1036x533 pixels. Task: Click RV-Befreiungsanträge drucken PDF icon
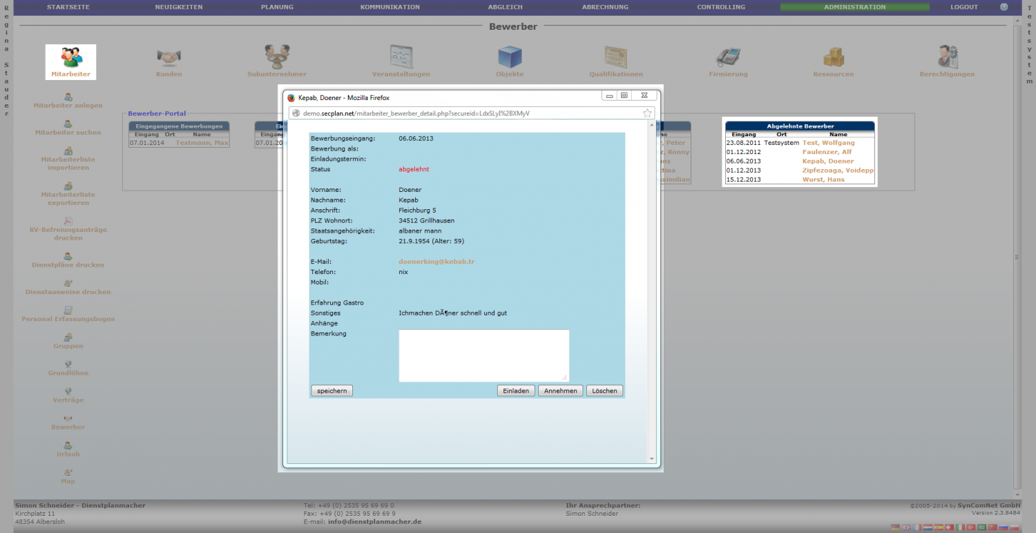(68, 220)
